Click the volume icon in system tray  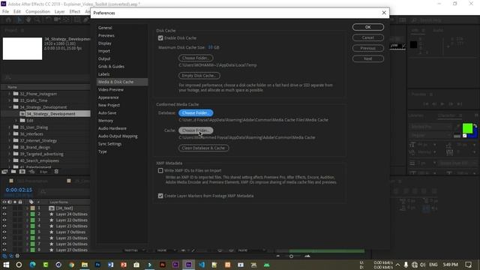pos(423,265)
